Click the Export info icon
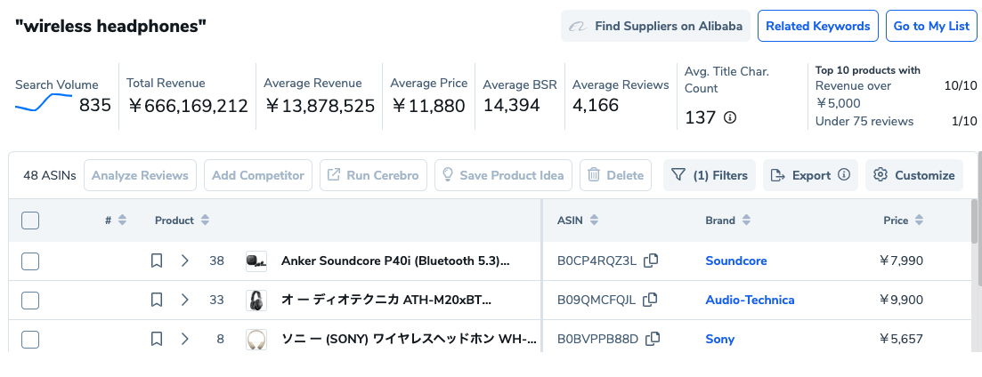The height and width of the screenshot is (377, 982). 844,175
